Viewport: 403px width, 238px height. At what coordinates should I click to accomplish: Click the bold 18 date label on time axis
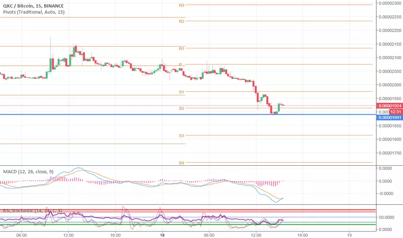tap(162, 235)
